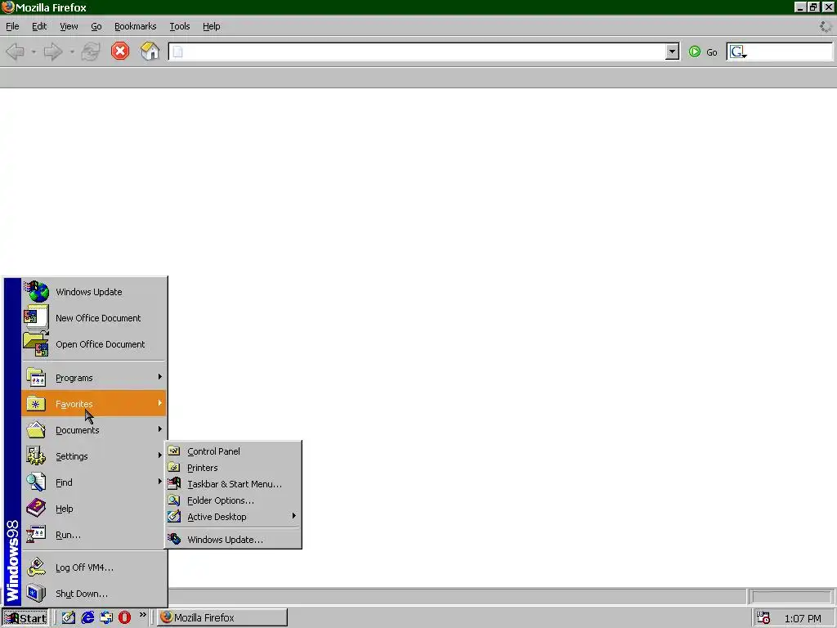Click the Find magnifier icon
The width and height of the screenshot is (837, 628).
(x=36, y=482)
